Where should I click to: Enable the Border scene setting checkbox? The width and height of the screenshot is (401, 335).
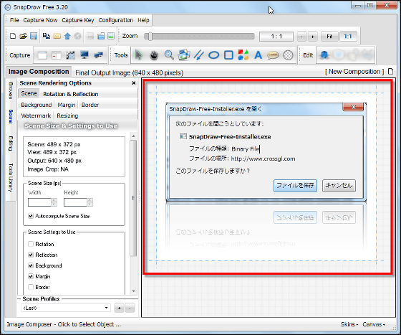pos(31,287)
